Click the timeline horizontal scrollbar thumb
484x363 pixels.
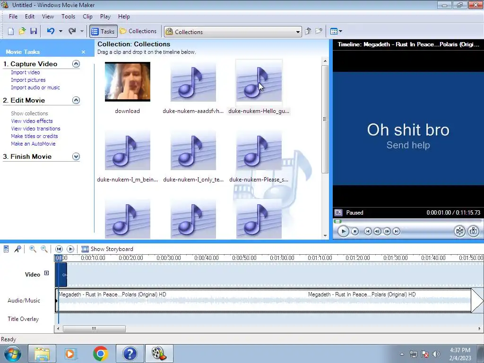[94, 329]
